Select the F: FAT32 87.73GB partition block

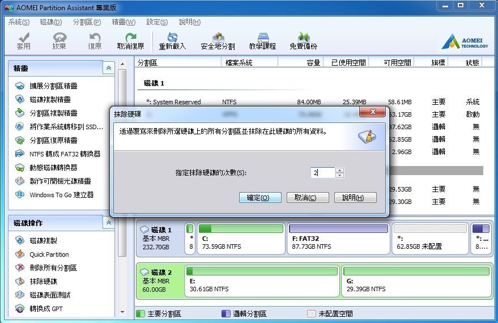pyautogui.click(x=338, y=239)
